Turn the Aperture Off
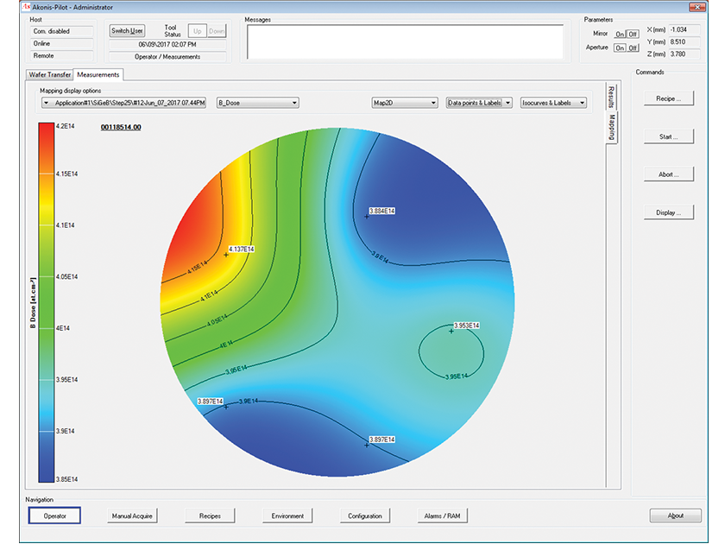Viewport: 725px width, 544px height. click(632, 47)
